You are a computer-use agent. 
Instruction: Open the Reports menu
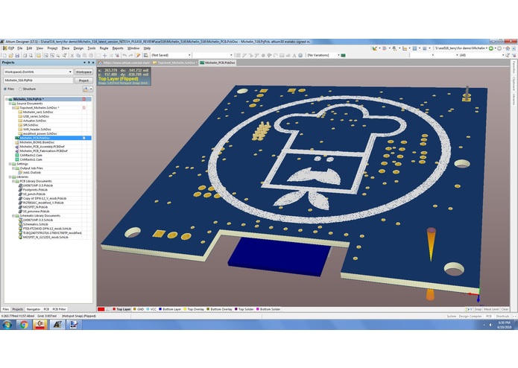[118, 48]
